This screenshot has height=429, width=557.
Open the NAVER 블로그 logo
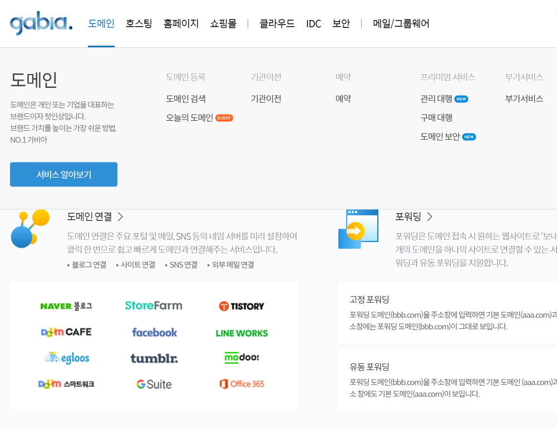tap(66, 306)
